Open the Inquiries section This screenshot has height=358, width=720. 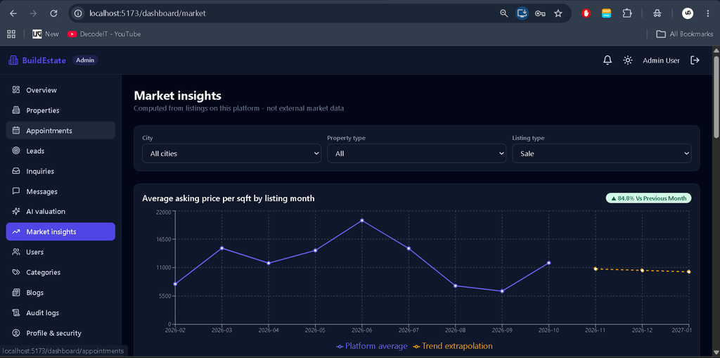coord(40,171)
